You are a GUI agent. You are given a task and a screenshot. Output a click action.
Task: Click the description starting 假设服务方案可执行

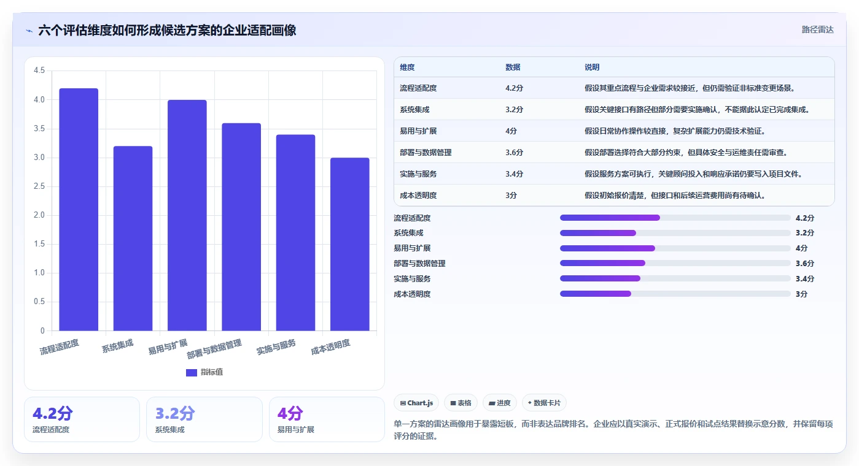694,174
